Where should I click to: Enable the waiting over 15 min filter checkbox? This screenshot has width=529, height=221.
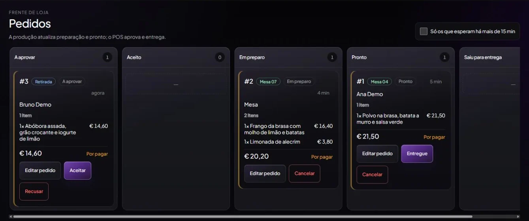424,31
